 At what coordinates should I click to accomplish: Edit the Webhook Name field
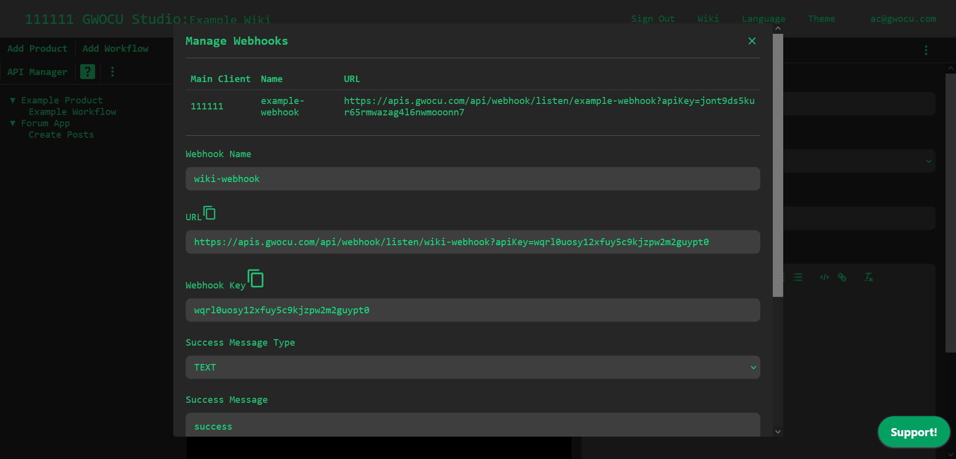click(473, 179)
